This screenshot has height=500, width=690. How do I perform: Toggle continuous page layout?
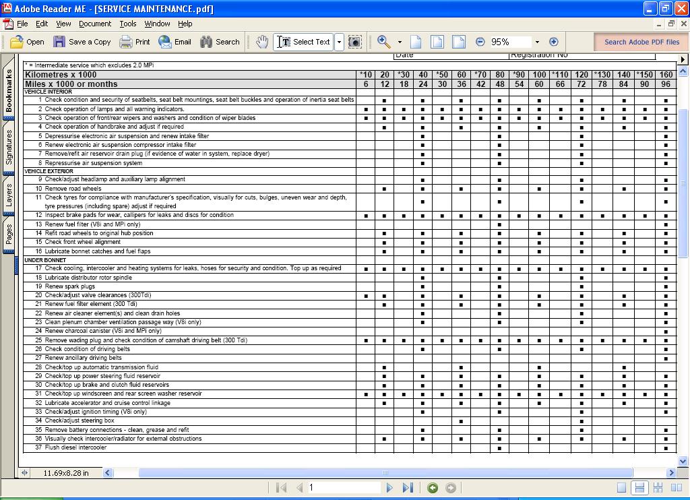tap(639, 488)
